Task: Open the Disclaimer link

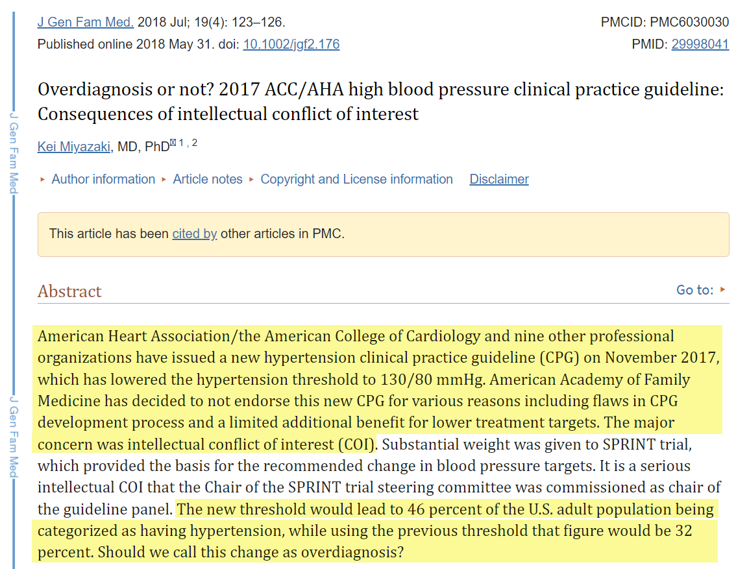Action: (x=499, y=179)
